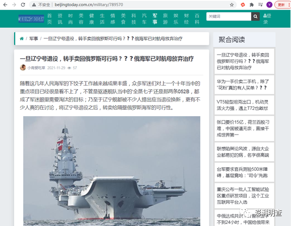Select the 财经 navigation menu item
Image resolution: width=291 pixels, height=226 pixels.
click(x=186, y=19)
